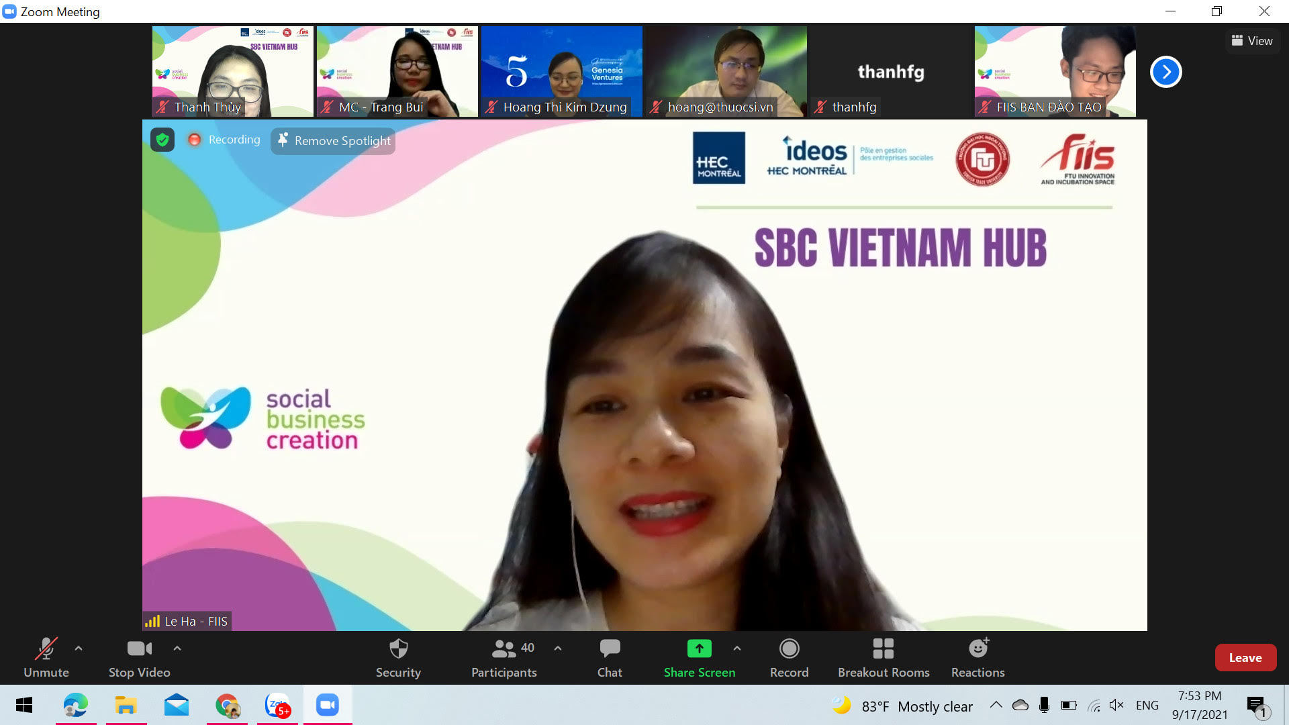Stop Video camera toggle

(139, 658)
